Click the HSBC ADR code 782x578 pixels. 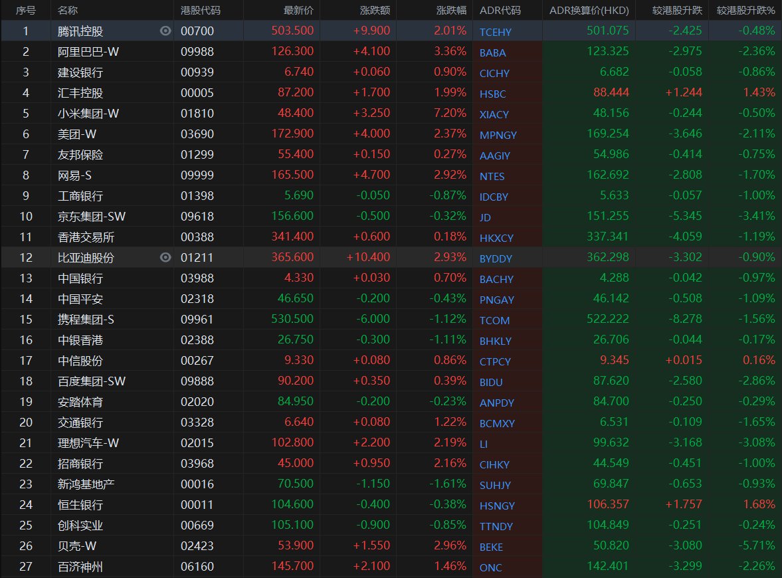pyautogui.click(x=492, y=94)
